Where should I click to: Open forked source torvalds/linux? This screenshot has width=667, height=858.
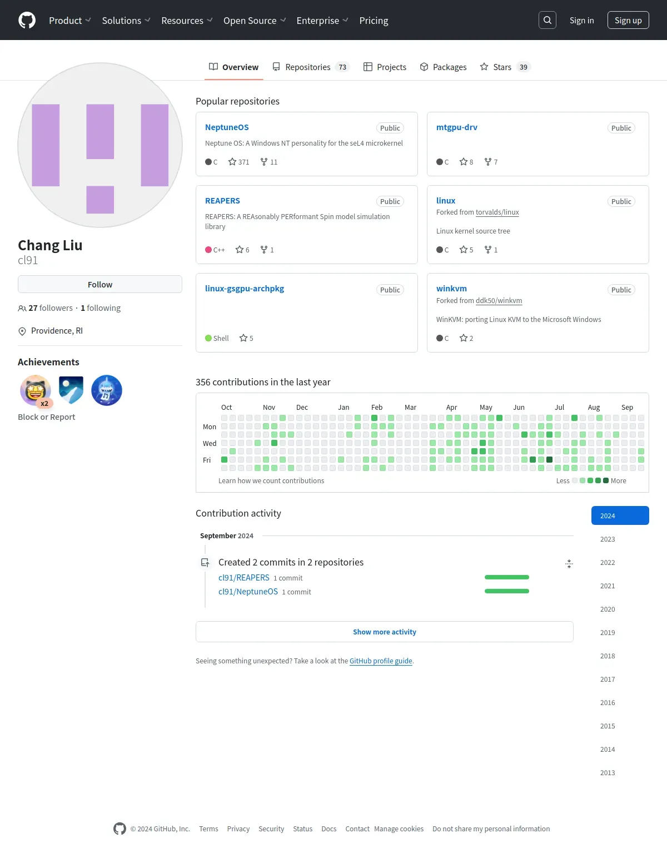pyautogui.click(x=497, y=212)
